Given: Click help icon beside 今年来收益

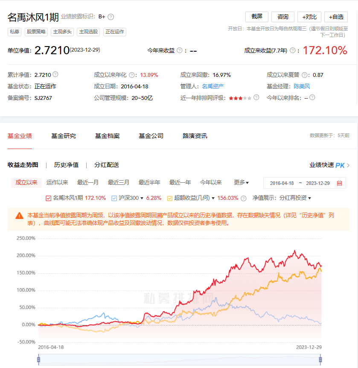Looking at the screenshot, I should click(x=180, y=50).
